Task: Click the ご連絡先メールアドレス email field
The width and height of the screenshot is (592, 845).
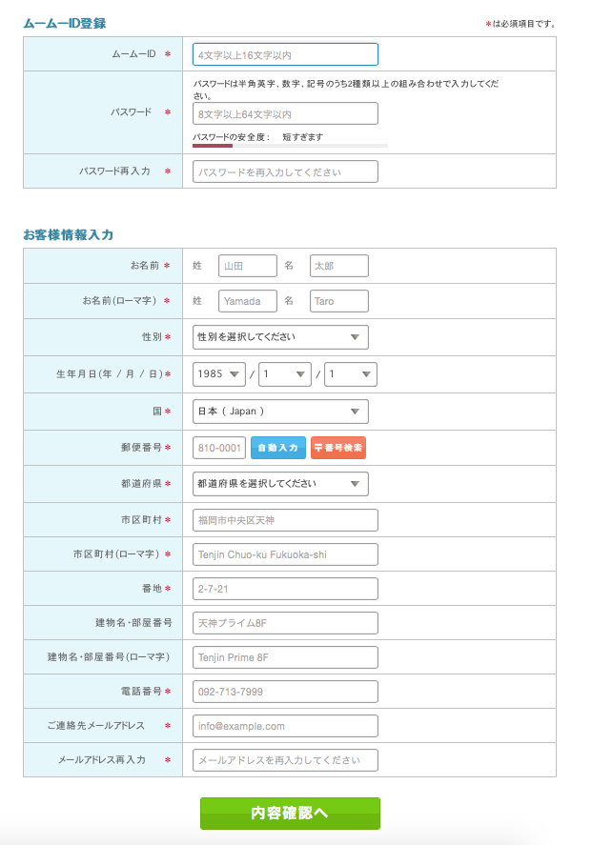Action: pos(285,726)
